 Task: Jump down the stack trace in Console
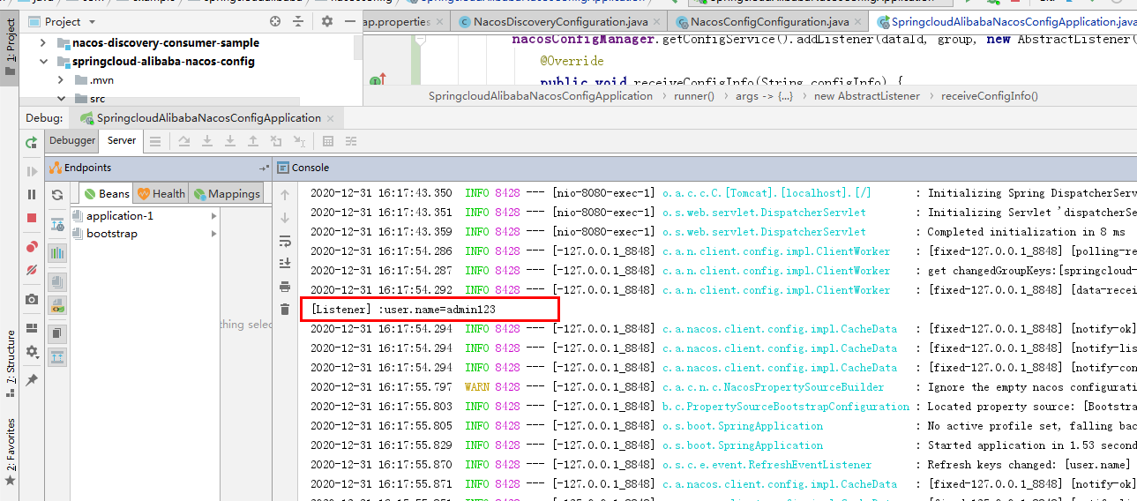pyautogui.click(x=285, y=218)
